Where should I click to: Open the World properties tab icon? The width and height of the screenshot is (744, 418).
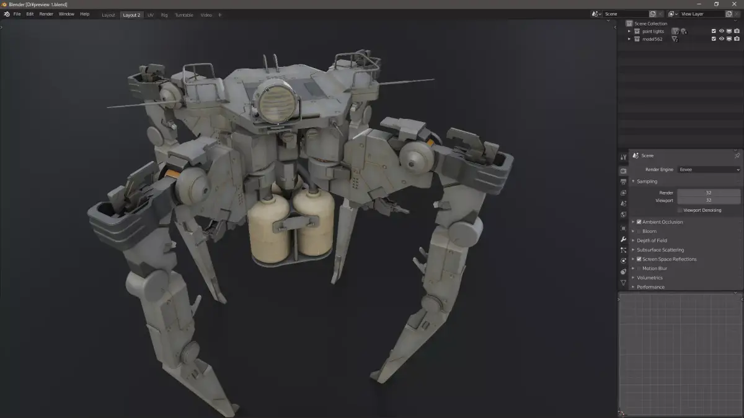point(623,214)
